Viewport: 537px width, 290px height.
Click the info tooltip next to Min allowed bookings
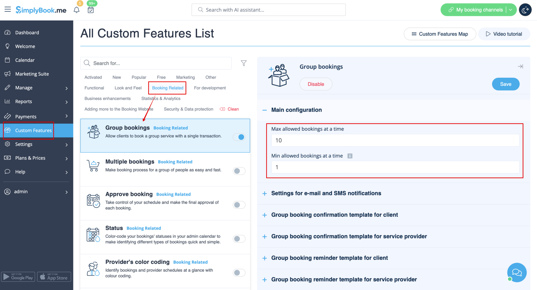(x=350, y=156)
